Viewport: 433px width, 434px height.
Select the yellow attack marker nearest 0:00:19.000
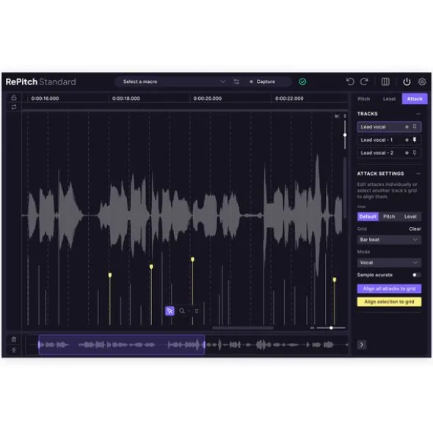coord(151,267)
